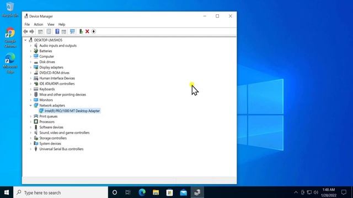Click the Cortana circle taskbar icon
The height and width of the screenshot is (198, 353).
[x=115, y=193]
